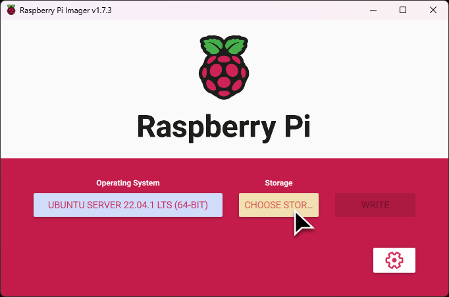The image size is (449, 297).
Task: Click the "Operating System" label
Action: [x=128, y=183]
